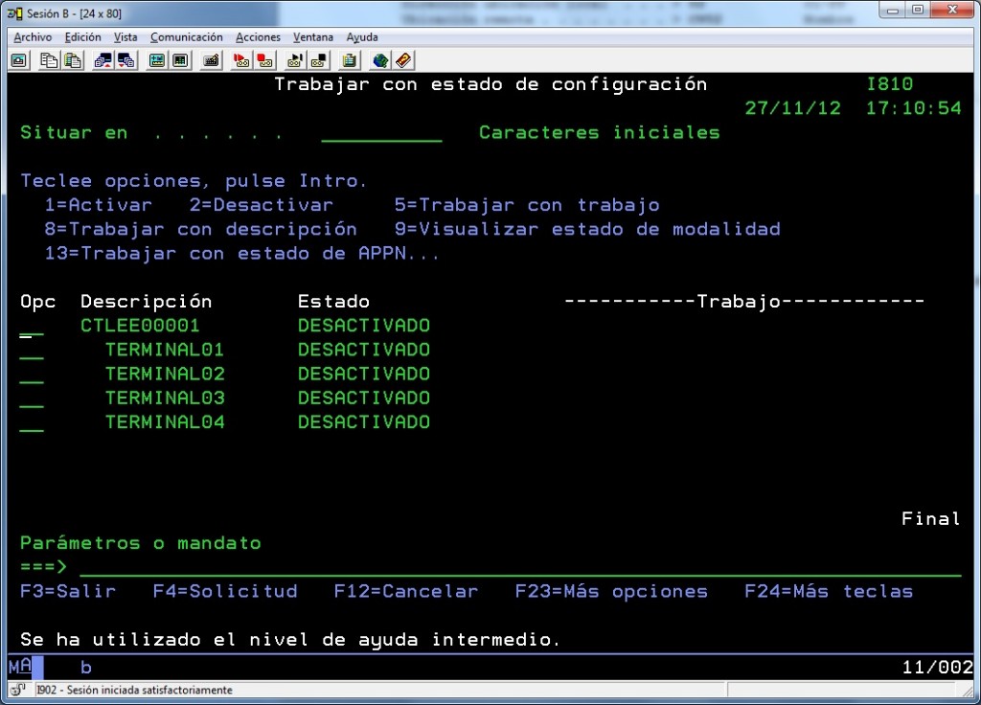Click F24=Más teclas key label
The width and height of the screenshot is (981, 705).
pyautogui.click(x=829, y=591)
